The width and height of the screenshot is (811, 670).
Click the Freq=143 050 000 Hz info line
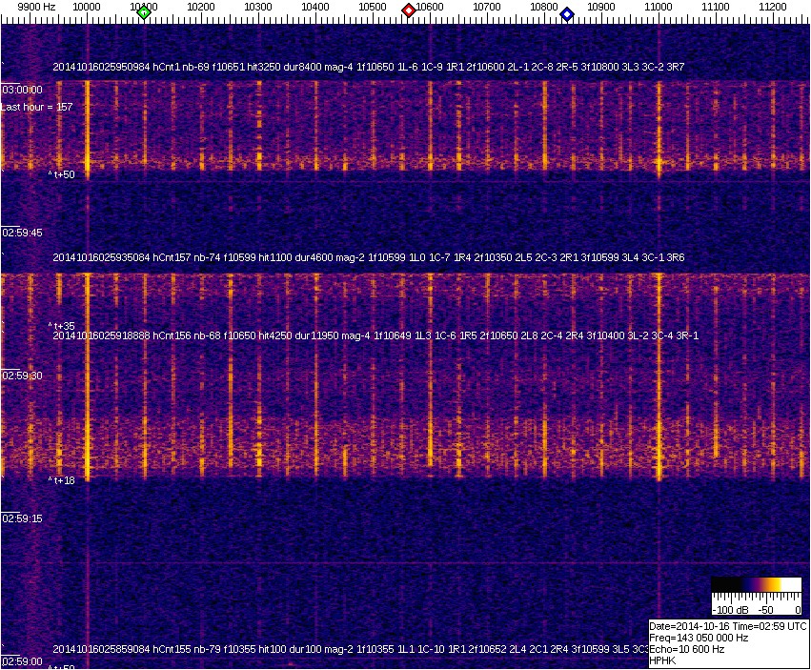click(699, 638)
